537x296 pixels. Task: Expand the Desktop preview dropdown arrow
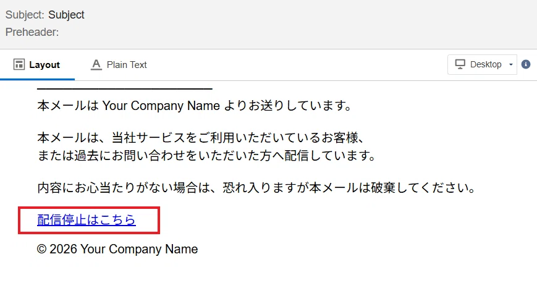pyautogui.click(x=510, y=64)
